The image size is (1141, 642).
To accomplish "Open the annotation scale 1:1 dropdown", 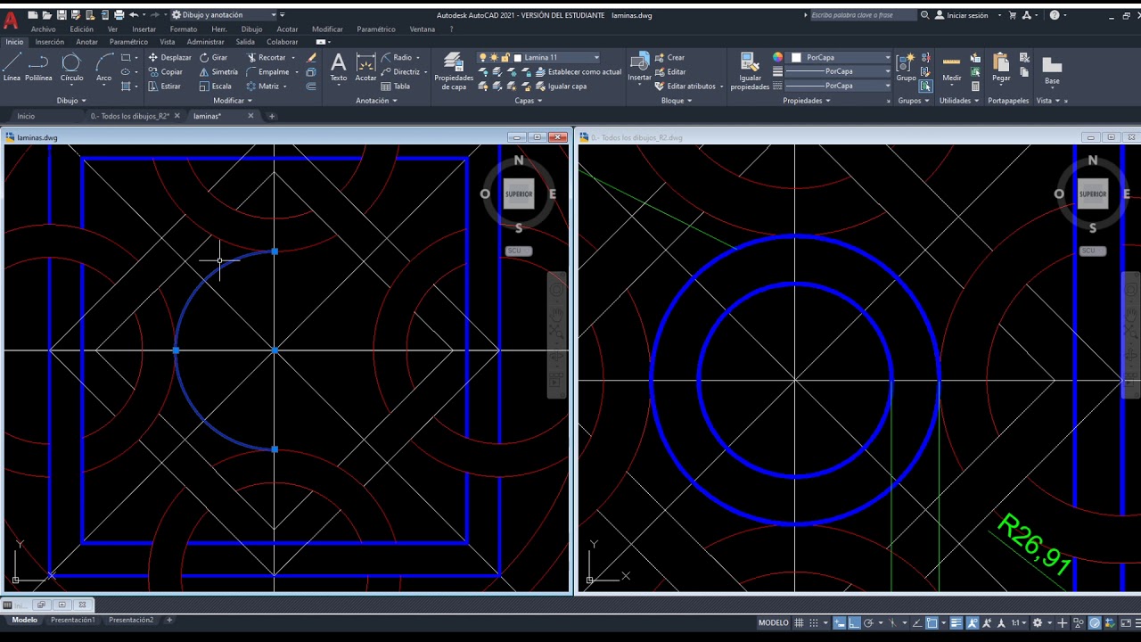I will (x=1017, y=622).
